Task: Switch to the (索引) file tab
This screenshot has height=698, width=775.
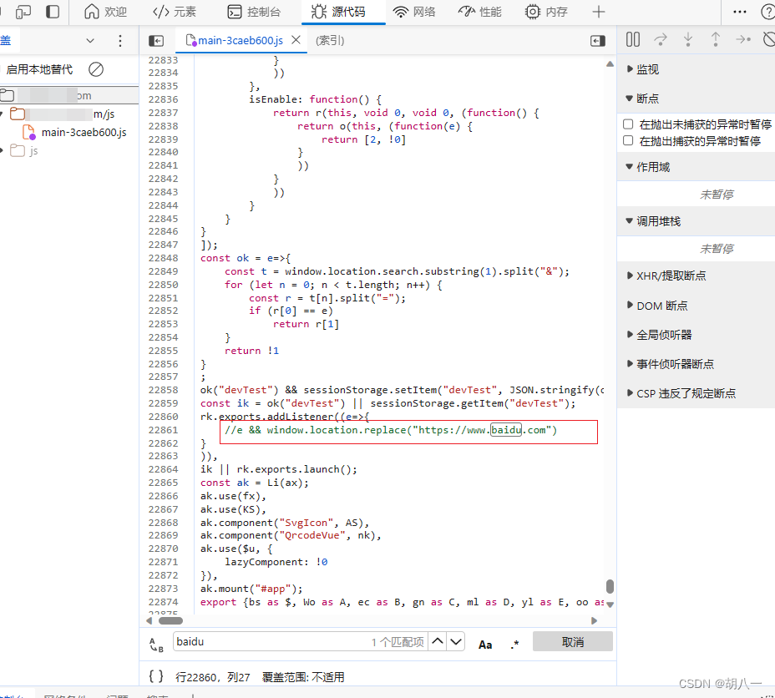Action: pos(330,41)
